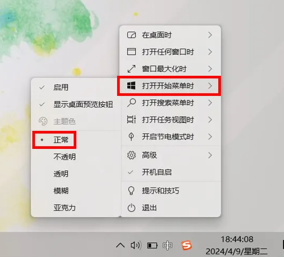Screen dimensions: 284x257
Task: Expand the 高级 submenu chevron
Action: (210, 155)
